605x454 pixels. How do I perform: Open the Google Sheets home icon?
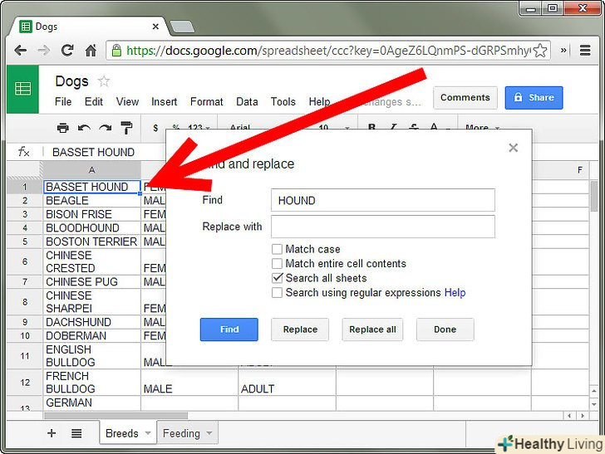coord(22,89)
